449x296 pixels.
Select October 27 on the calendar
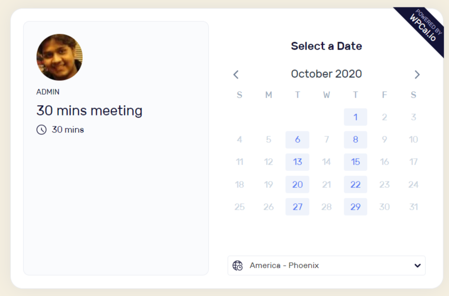pyautogui.click(x=297, y=207)
